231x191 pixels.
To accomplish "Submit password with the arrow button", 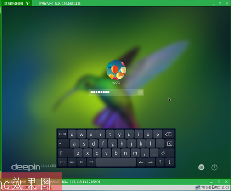I will (140, 92).
